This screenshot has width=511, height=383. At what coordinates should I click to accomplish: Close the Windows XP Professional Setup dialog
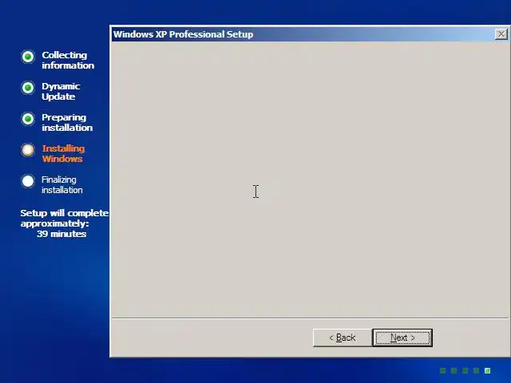click(501, 34)
